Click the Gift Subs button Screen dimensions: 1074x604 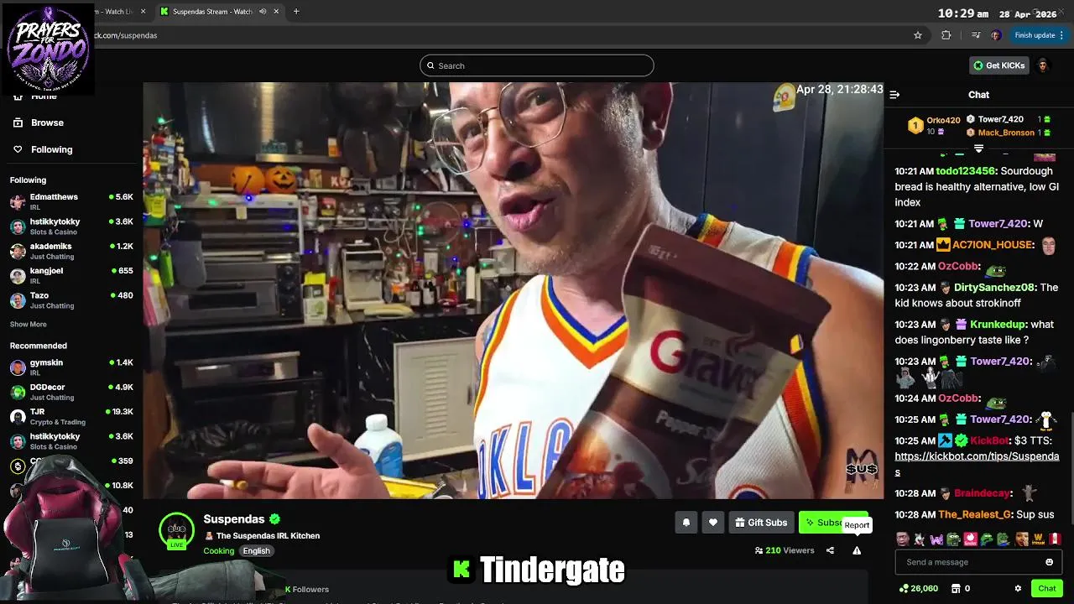coord(761,523)
